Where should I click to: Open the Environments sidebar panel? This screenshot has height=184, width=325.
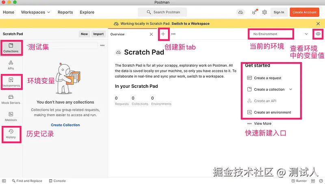pyautogui.click(x=11, y=82)
